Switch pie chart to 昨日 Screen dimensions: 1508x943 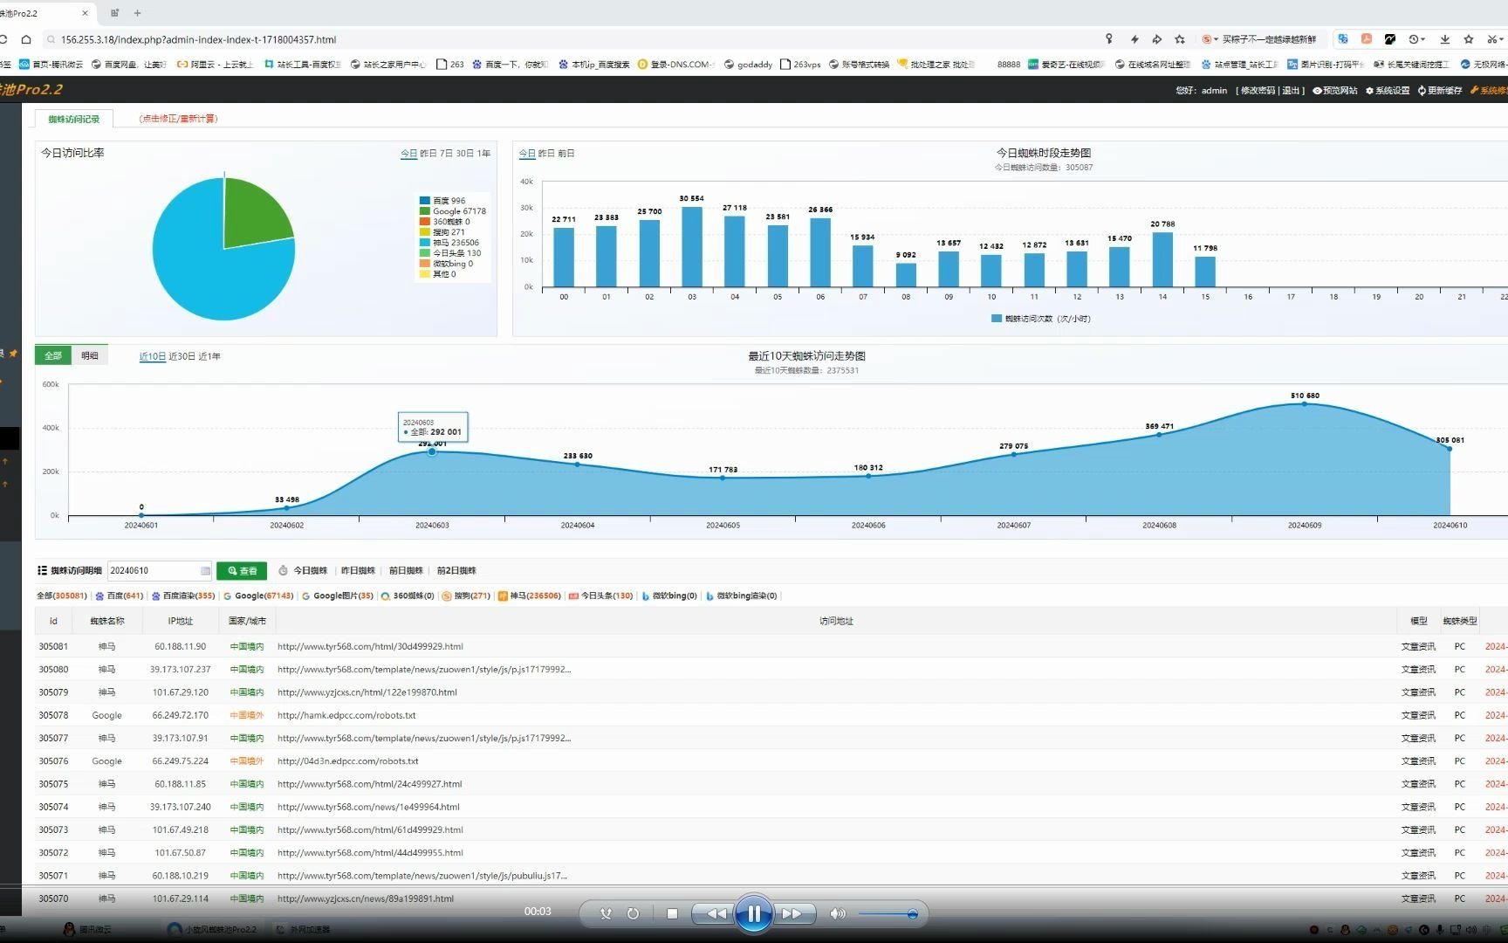point(428,153)
